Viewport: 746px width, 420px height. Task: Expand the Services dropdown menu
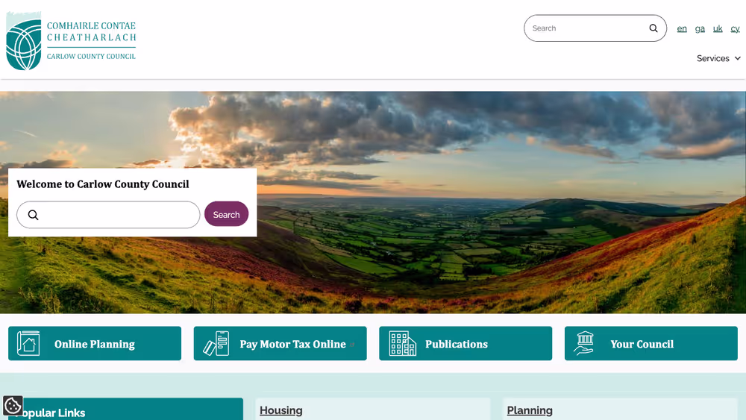coord(718,58)
